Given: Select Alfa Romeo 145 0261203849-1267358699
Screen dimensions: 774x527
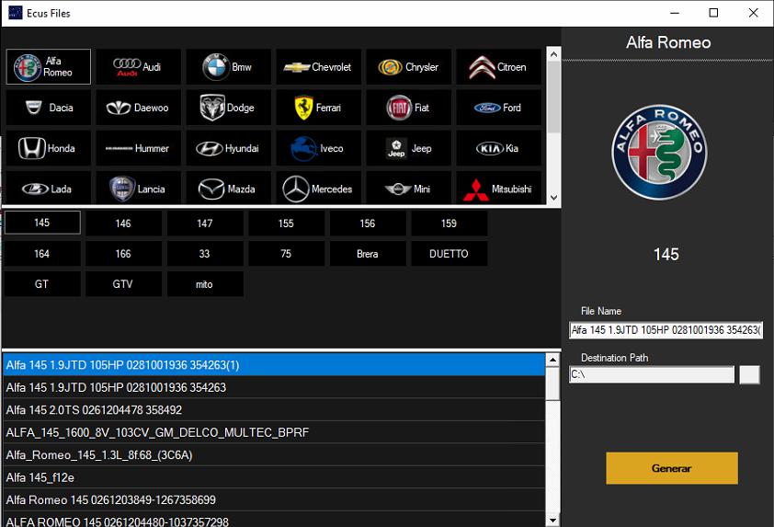Looking at the screenshot, I should [274, 499].
